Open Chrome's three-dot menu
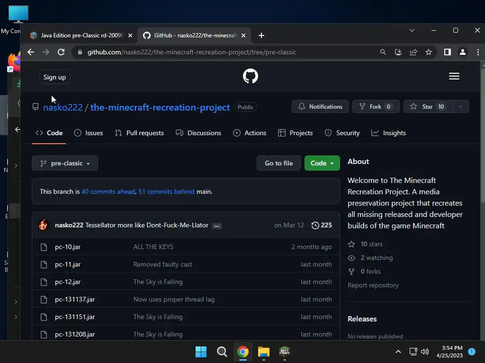 pos(478,52)
